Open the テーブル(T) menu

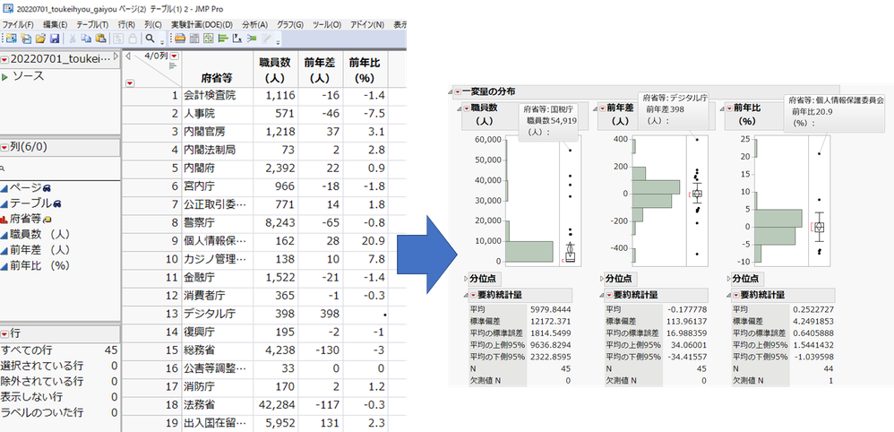pos(92,24)
